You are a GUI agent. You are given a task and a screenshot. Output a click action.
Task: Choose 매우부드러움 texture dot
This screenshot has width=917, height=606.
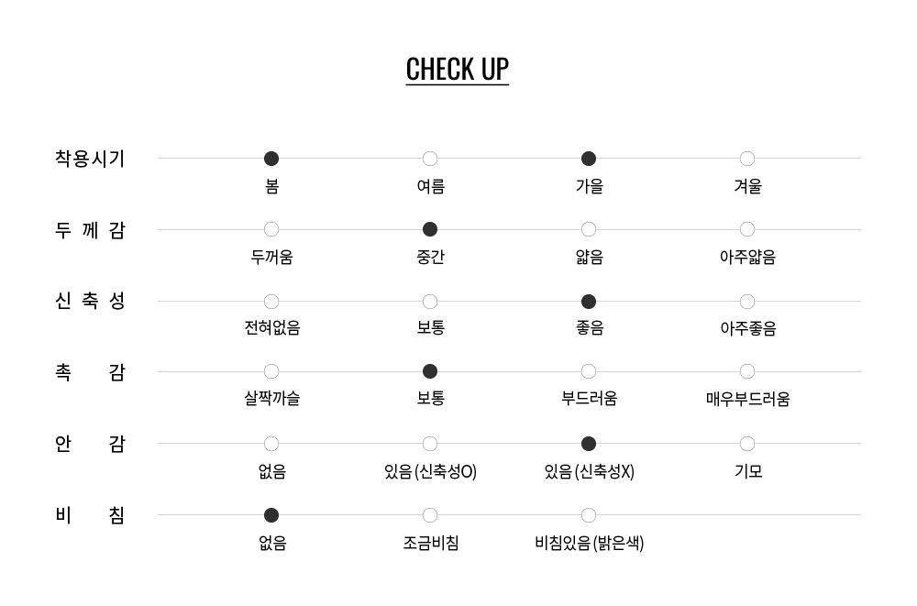[746, 371]
